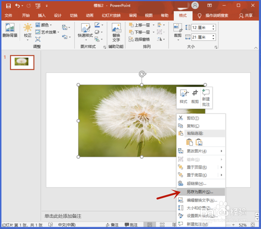Open the 大小 group dialog launcher
261x229 pixels.
click(216, 47)
